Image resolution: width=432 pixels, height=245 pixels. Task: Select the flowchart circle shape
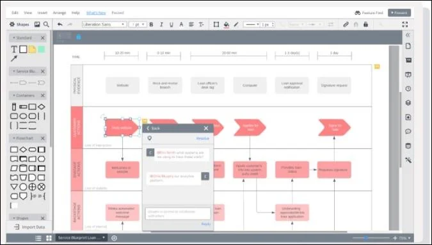[x=23, y=187]
